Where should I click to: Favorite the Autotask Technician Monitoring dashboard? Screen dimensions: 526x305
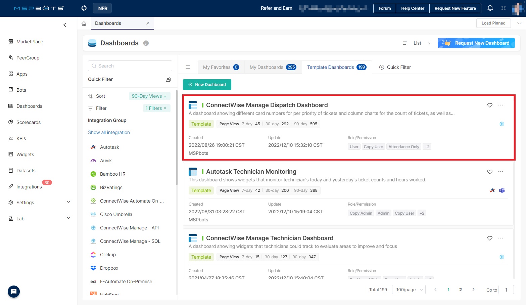tap(490, 172)
